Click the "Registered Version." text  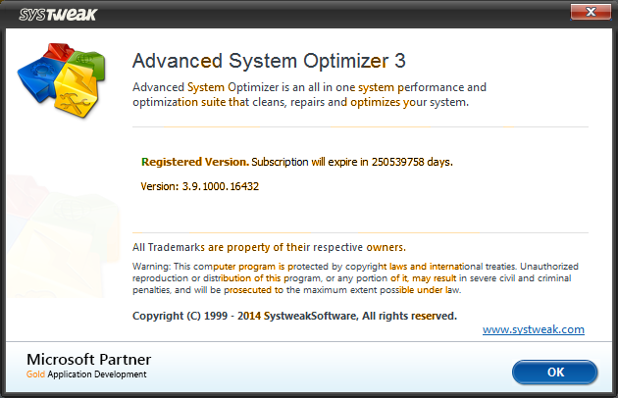pyautogui.click(x=195, y=162)
